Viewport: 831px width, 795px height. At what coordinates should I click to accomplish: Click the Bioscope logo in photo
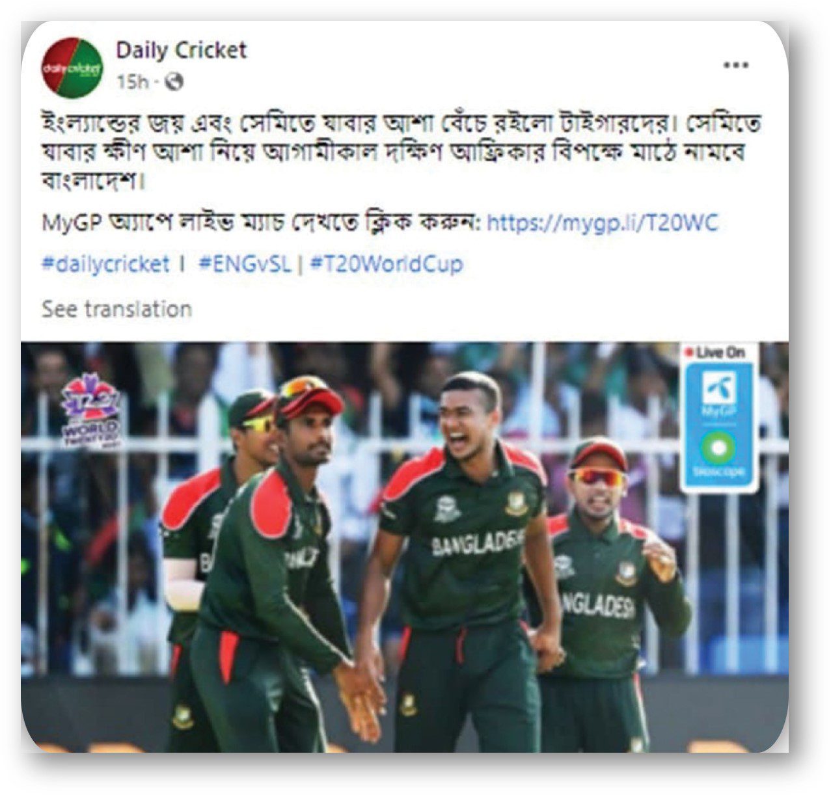pos(718,455)
